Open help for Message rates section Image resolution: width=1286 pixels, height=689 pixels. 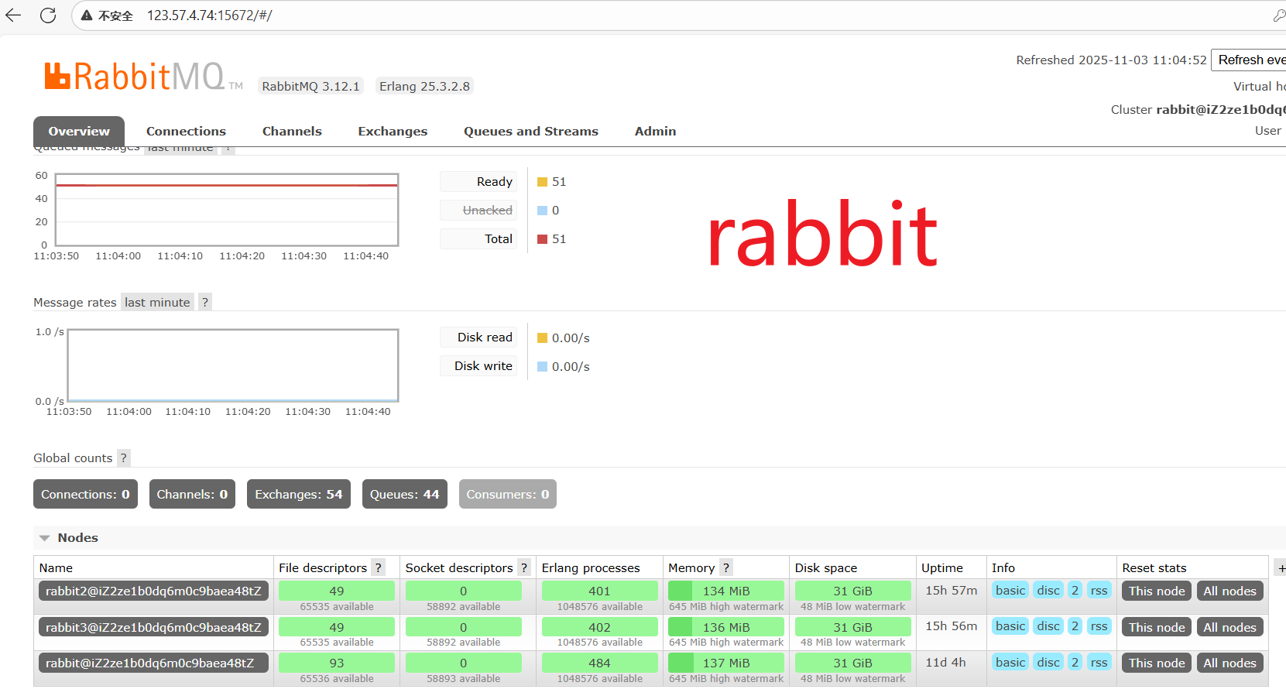click(x=205, y=302)
